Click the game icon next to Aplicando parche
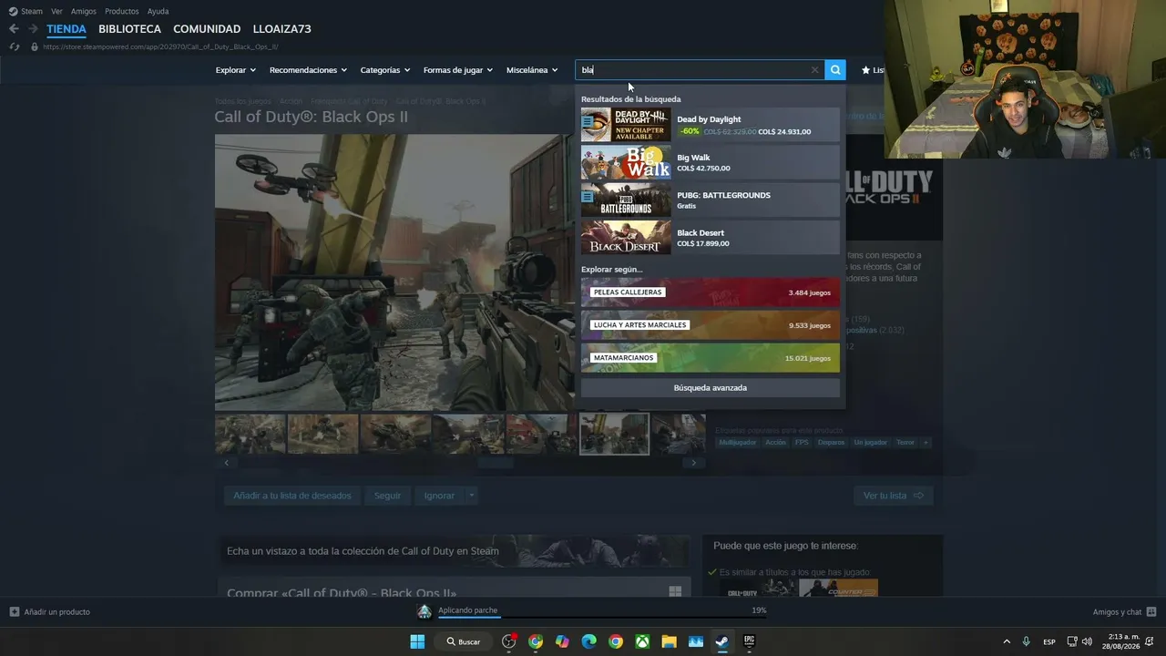The image size is (1166, 656). point(424,611)
